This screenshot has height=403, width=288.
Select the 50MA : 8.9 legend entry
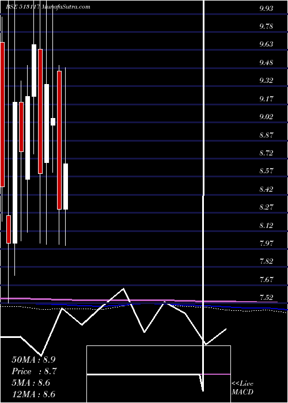tap(33, 360)
